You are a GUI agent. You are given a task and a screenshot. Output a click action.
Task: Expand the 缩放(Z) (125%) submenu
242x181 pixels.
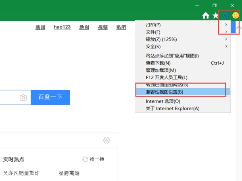point(181,39)
